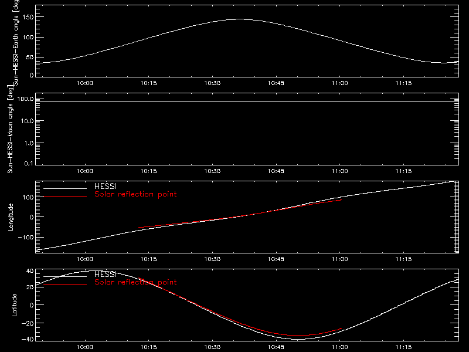
Task: Click 10:15 time label under Latitude plot
Action: [x=149, y=347]
